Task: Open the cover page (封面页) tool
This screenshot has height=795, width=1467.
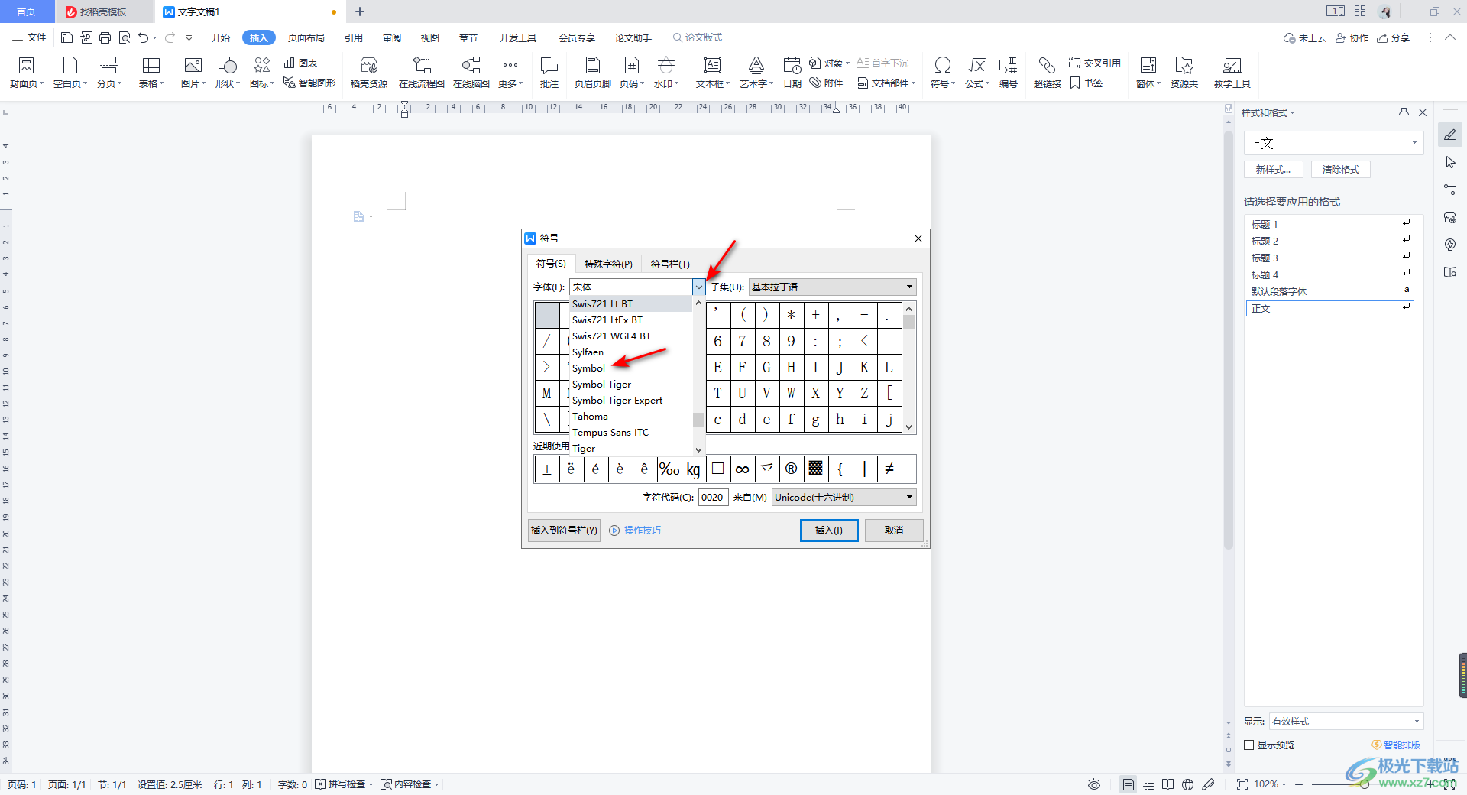Action: coord(27,73)
